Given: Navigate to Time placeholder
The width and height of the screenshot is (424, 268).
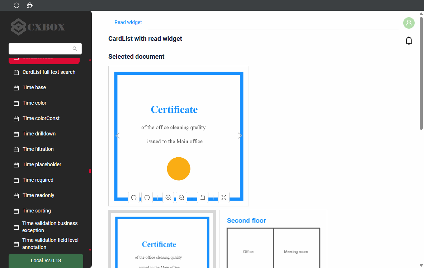Looking at the screenshot, I should pos(45,164).
